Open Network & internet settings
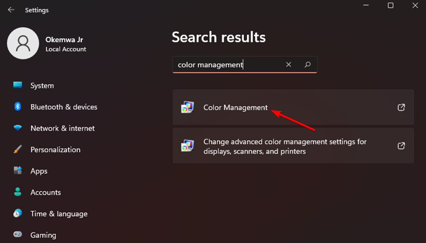426x243 pixels. point(62,128)
